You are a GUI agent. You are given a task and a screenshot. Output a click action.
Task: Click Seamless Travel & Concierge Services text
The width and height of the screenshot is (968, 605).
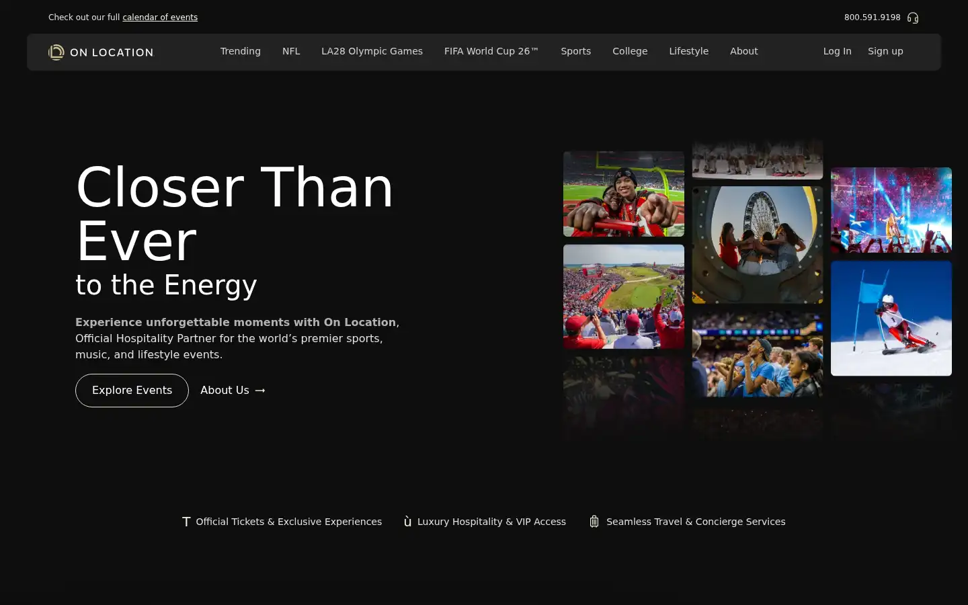696,522
